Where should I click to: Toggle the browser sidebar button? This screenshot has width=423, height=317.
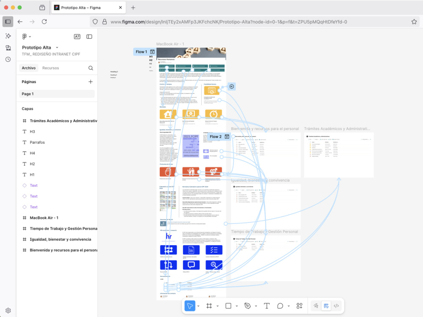tap(8, 22)
